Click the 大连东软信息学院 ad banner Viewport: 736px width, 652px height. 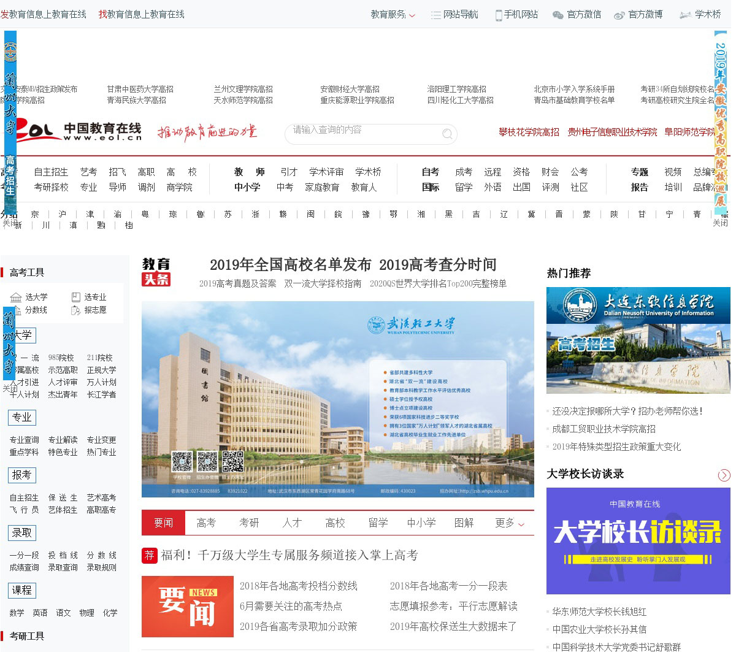pos(638,340)
